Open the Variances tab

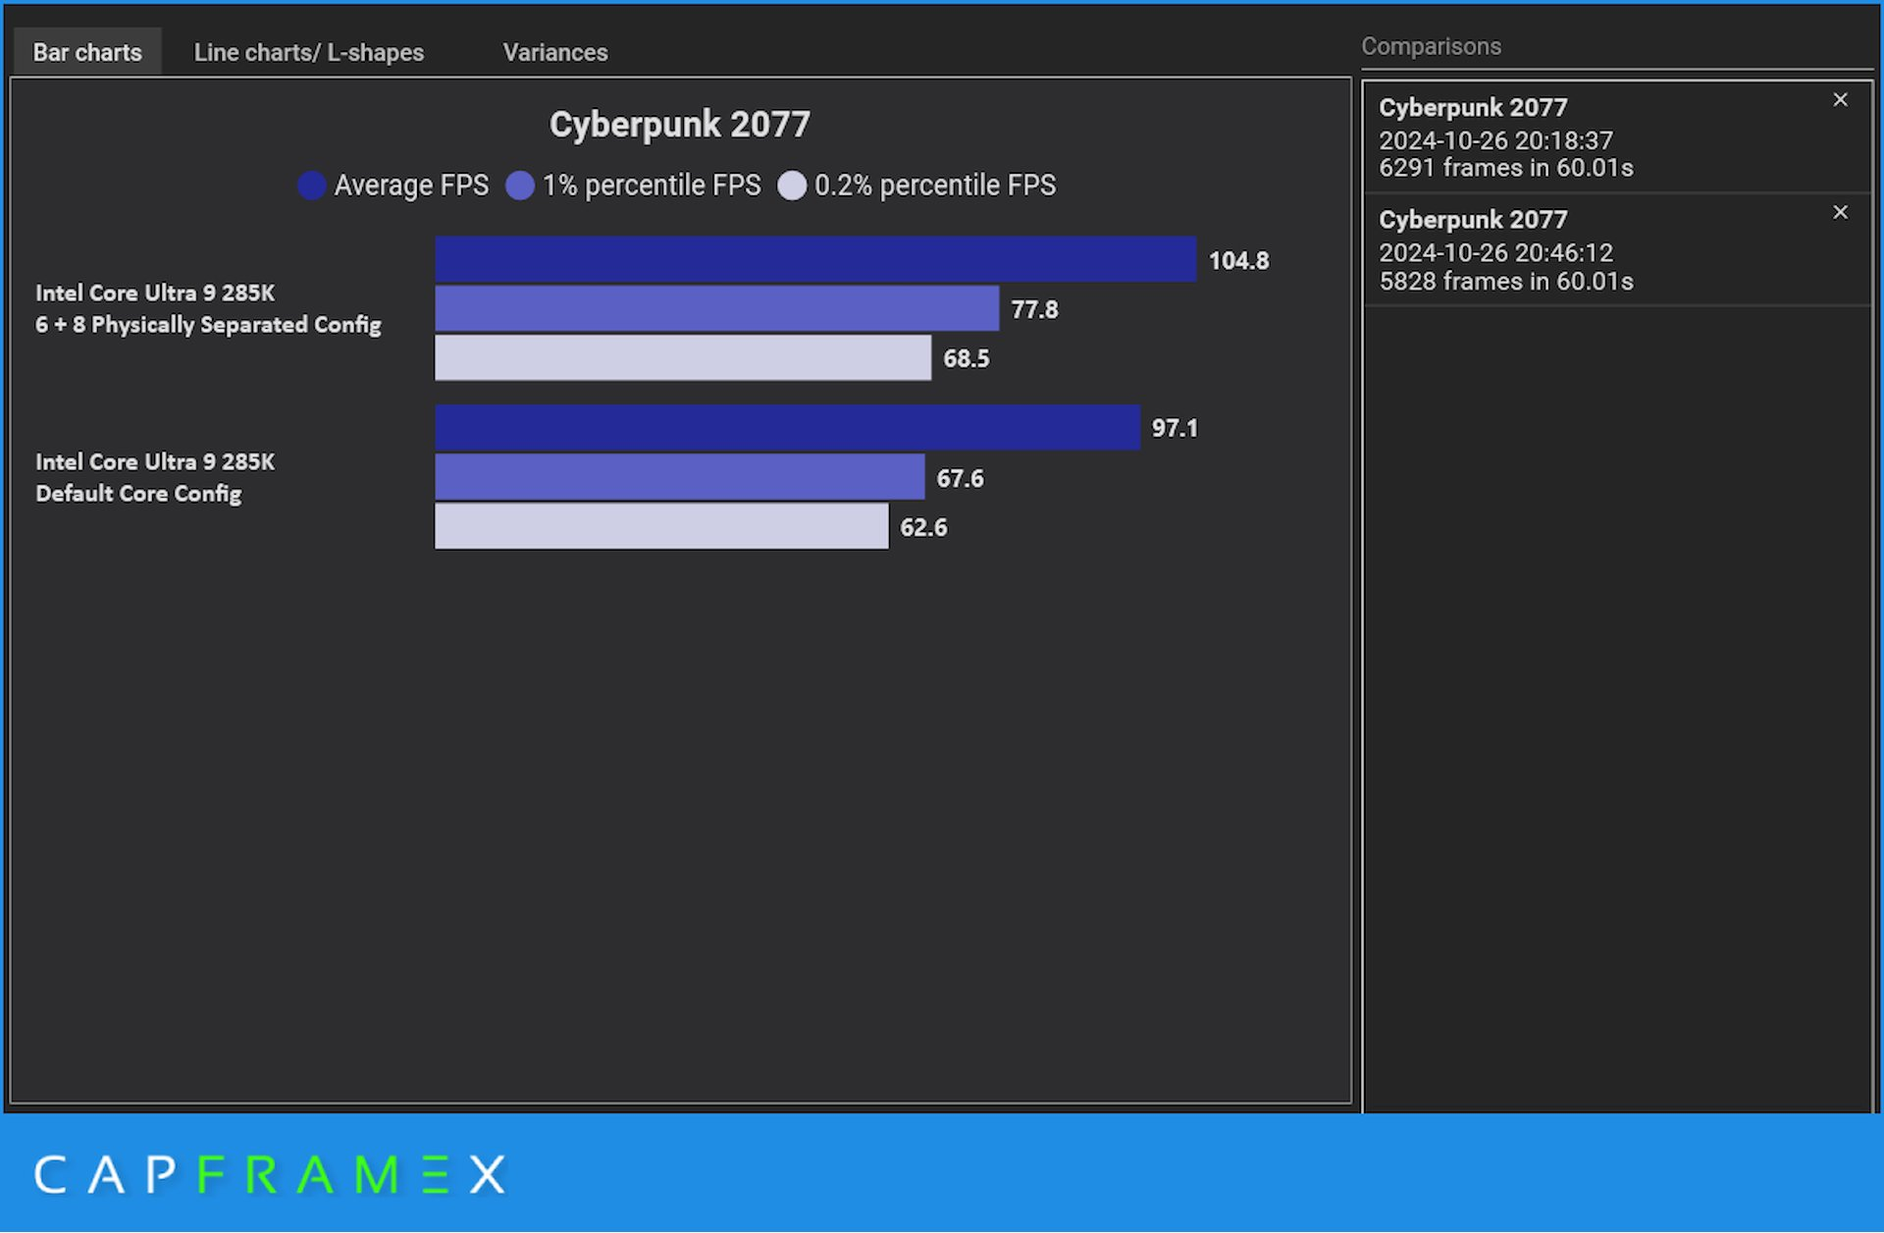[555, 52]
